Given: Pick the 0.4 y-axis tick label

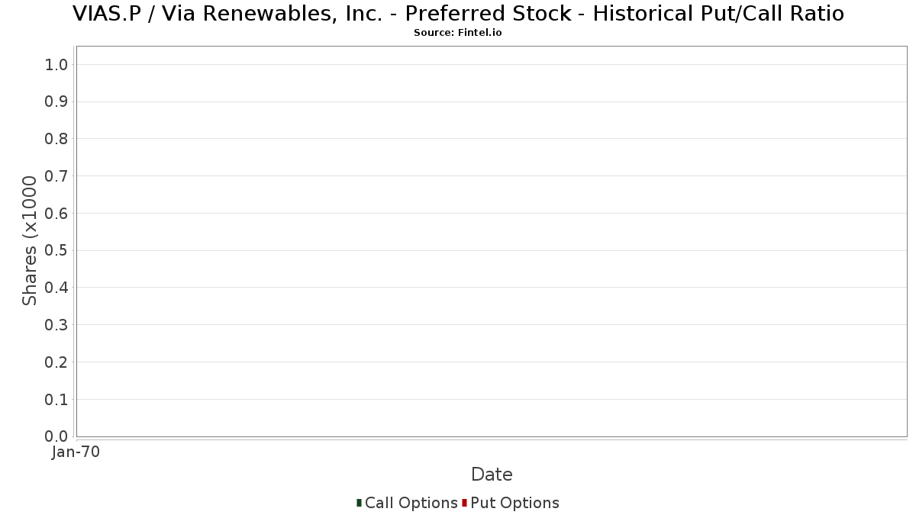Looking at the screenshot, I should coord(57,288).
